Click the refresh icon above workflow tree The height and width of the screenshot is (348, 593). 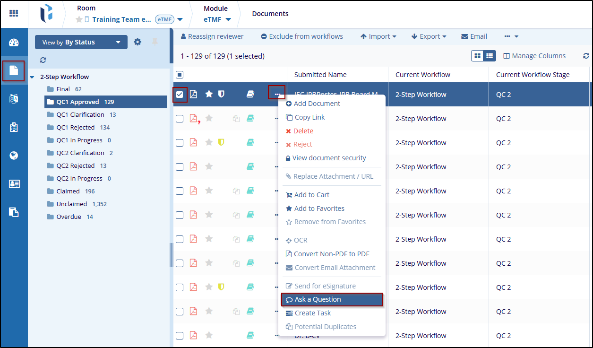(43, 60)
